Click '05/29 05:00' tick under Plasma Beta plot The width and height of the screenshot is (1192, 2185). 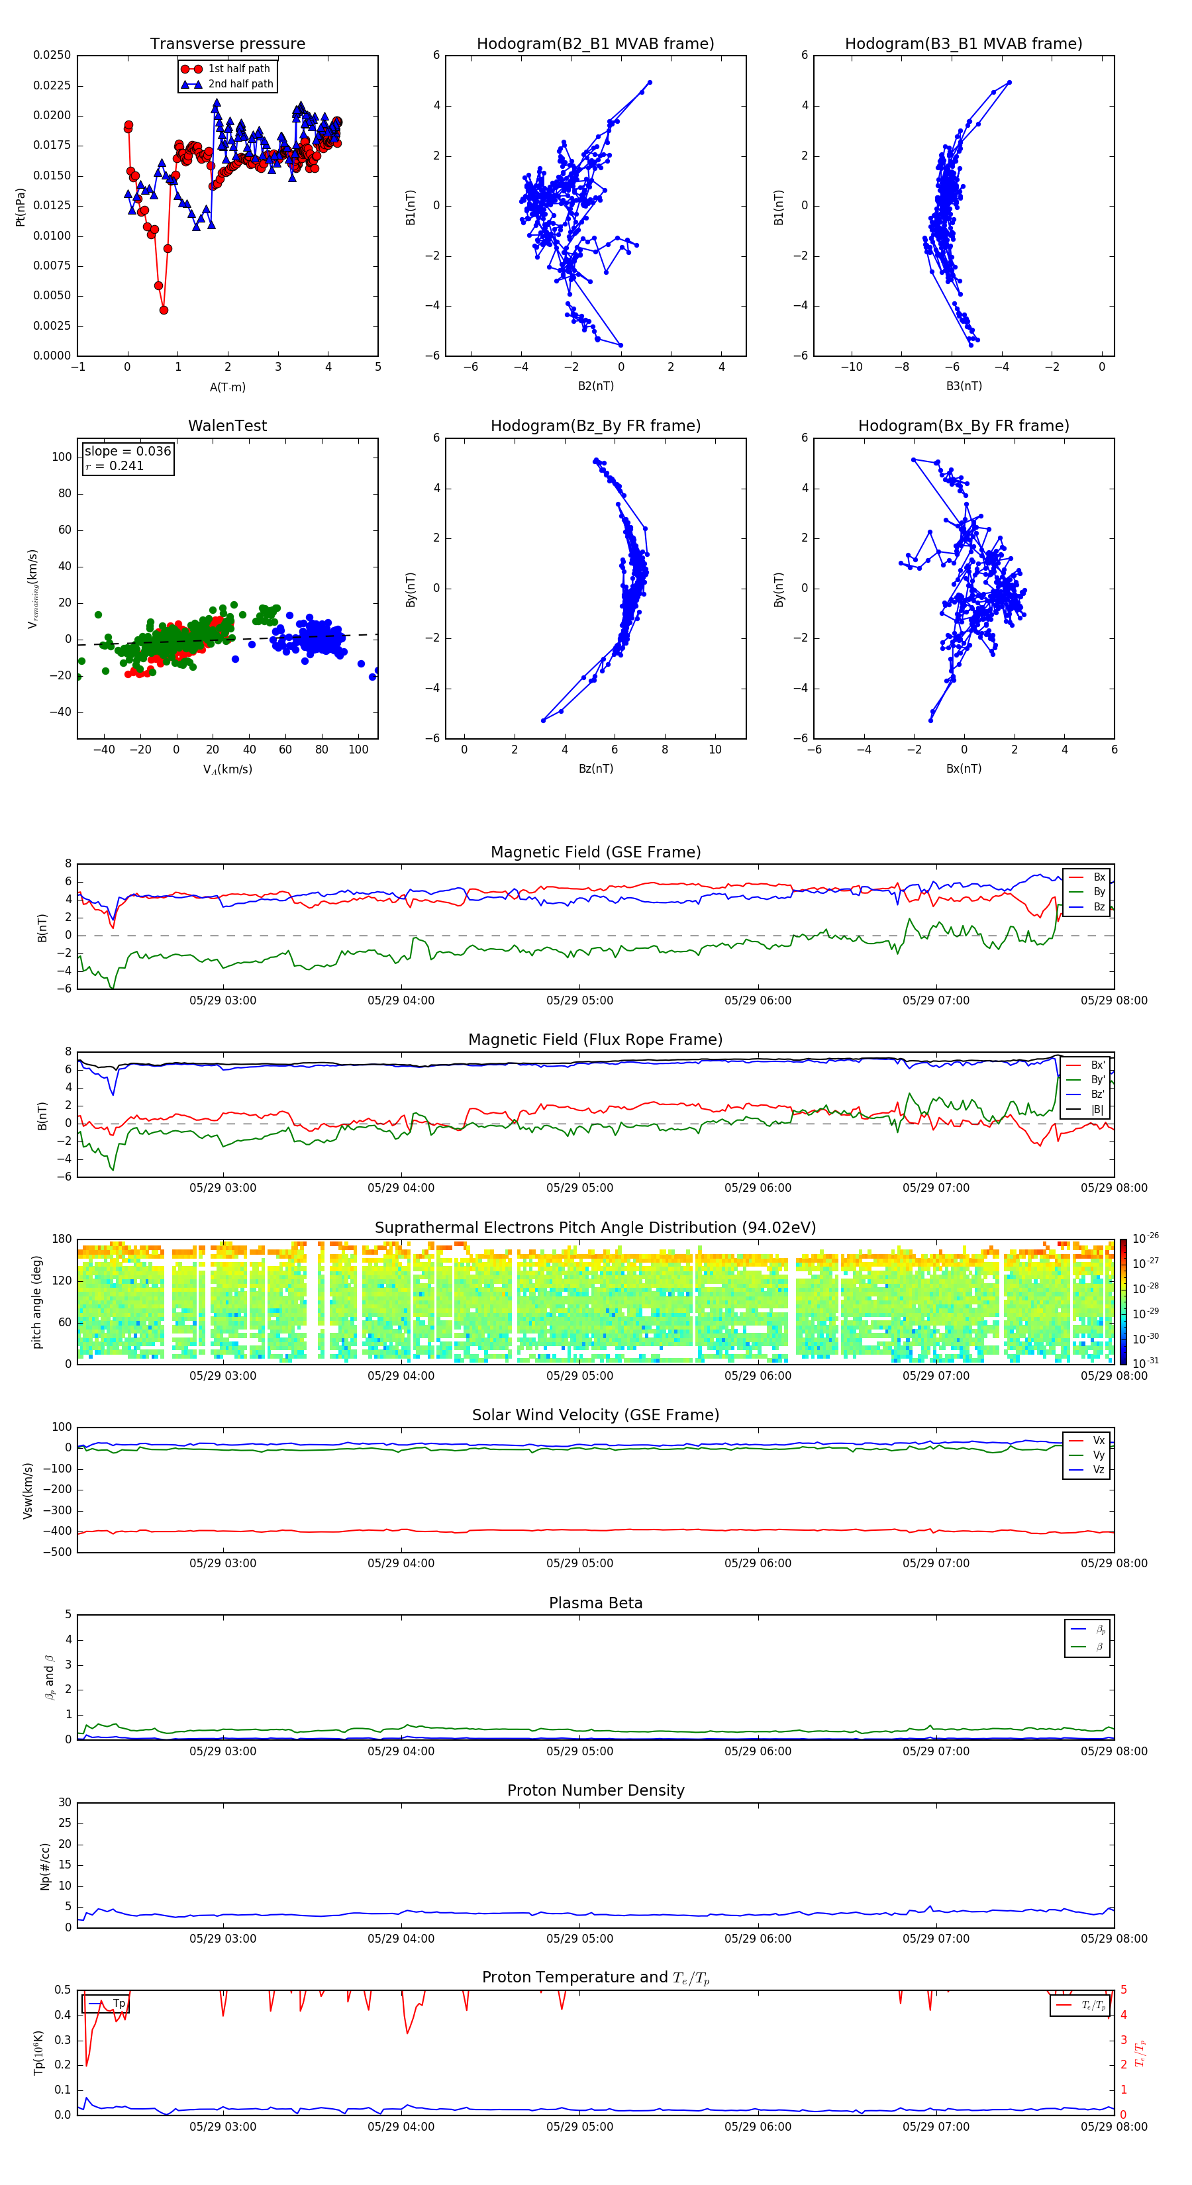point(579,1751)
